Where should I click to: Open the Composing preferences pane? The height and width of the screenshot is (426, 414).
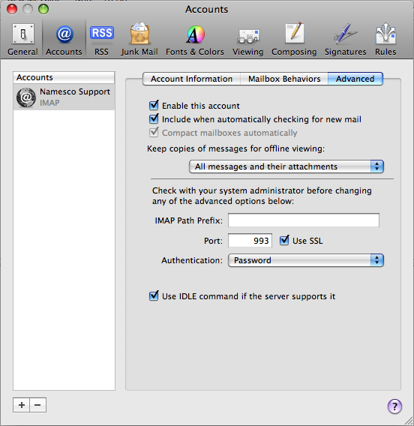[294, 39]
